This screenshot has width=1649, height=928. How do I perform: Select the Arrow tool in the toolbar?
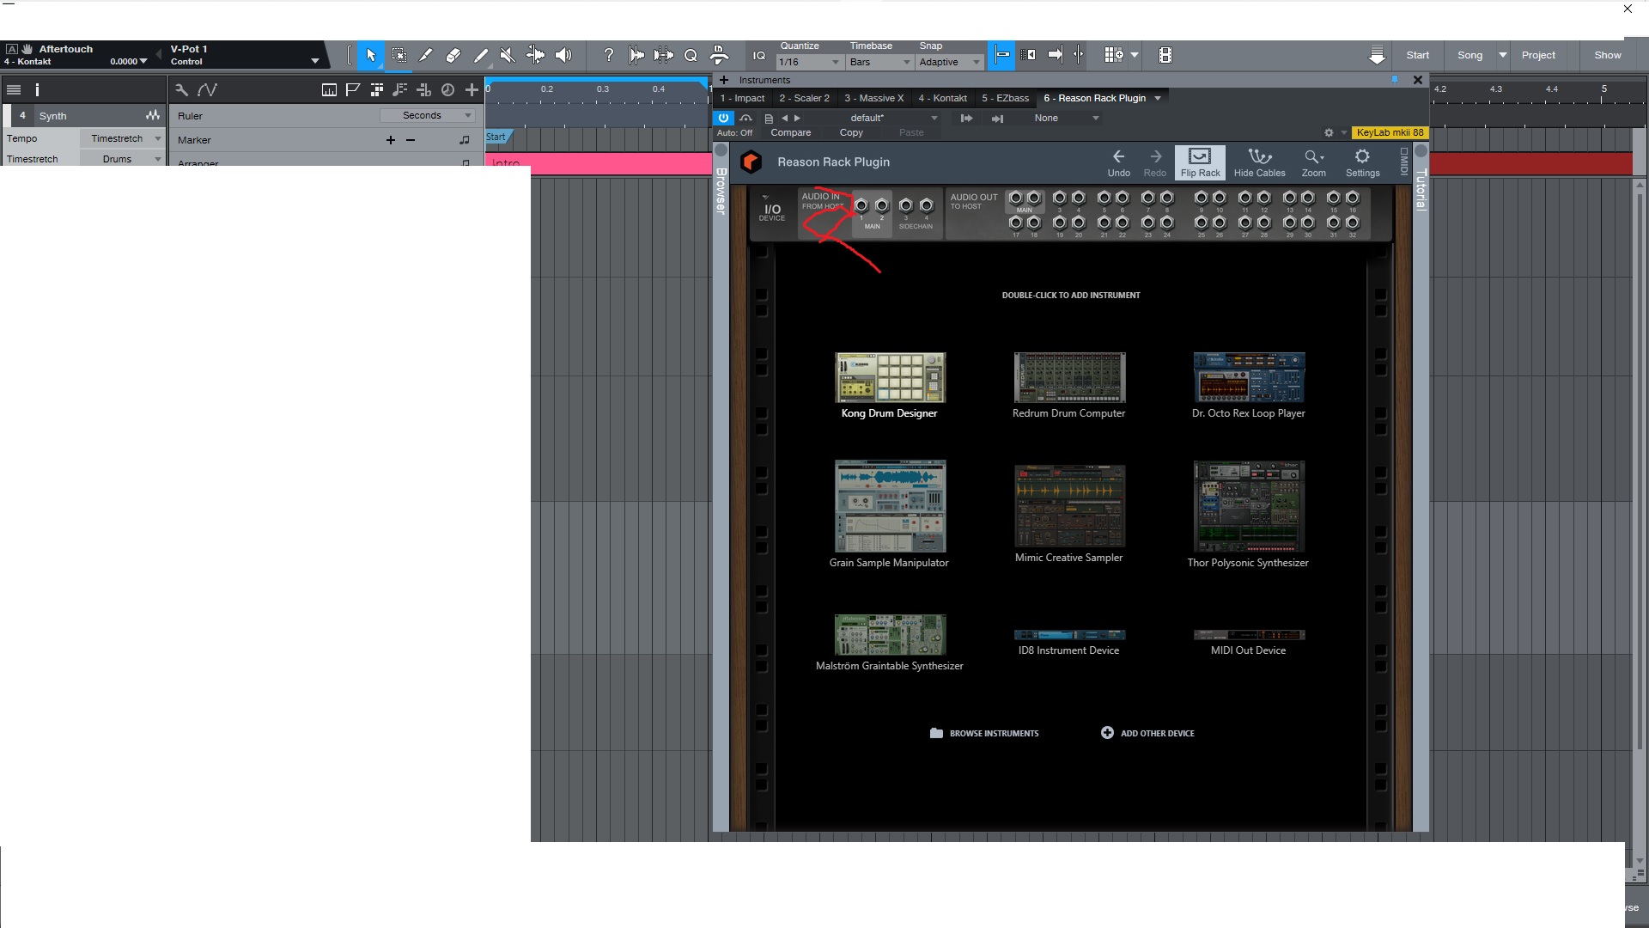(x=371, y=55)
